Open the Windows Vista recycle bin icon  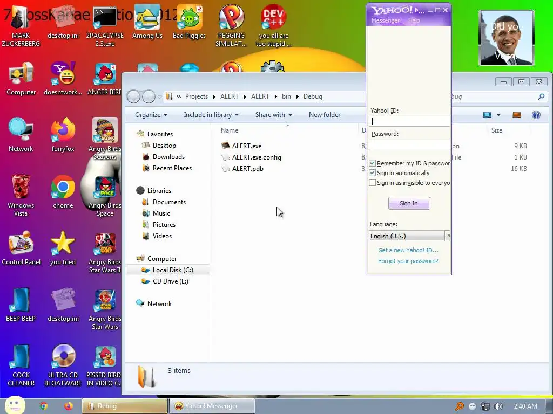pyautogui.click(x=21, y=196)
